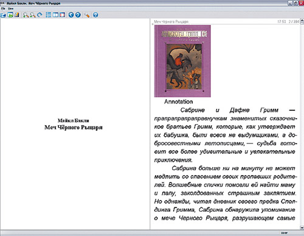
Task: Click the book cover image thumbnail
Action: point(182,61)
